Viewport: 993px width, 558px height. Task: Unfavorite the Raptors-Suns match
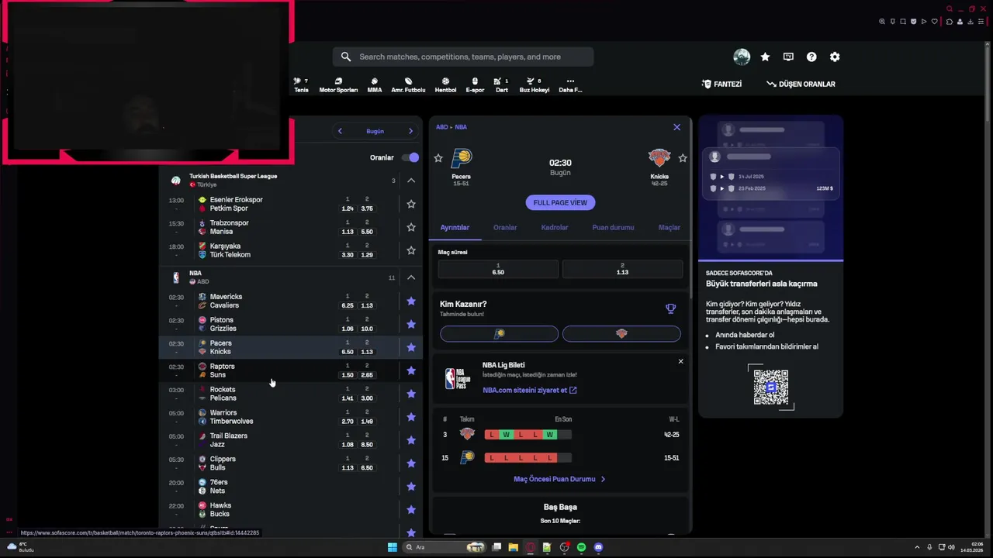[x=411, y=370]
